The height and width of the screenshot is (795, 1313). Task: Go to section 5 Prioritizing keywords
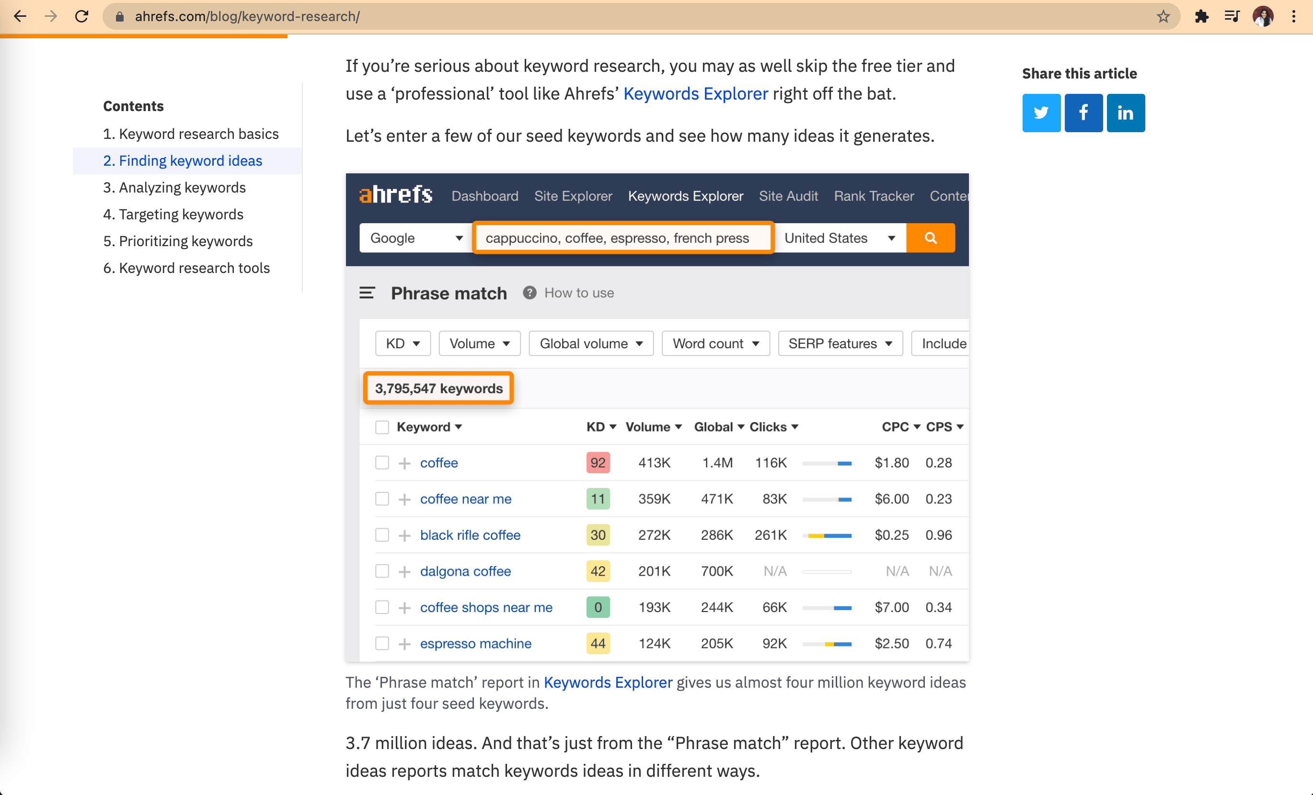tap(178, 241)
